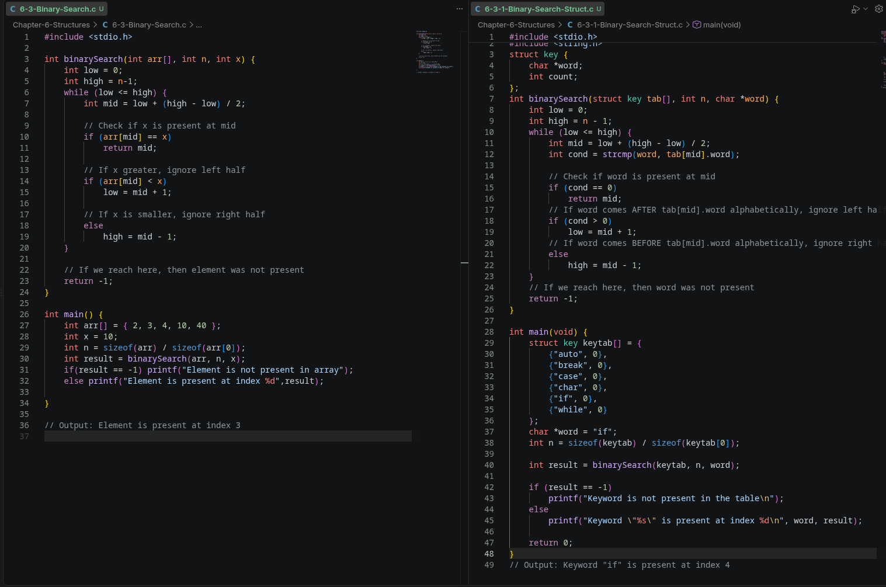886x587 pixels.
Task: Click the main(void) symbol cube icon
Action: tap(697, 25)
